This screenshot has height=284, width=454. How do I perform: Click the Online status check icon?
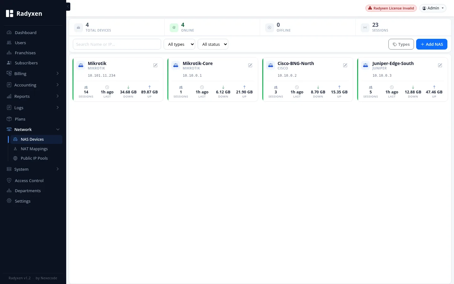pyautogui.click(x=174, y=28)
